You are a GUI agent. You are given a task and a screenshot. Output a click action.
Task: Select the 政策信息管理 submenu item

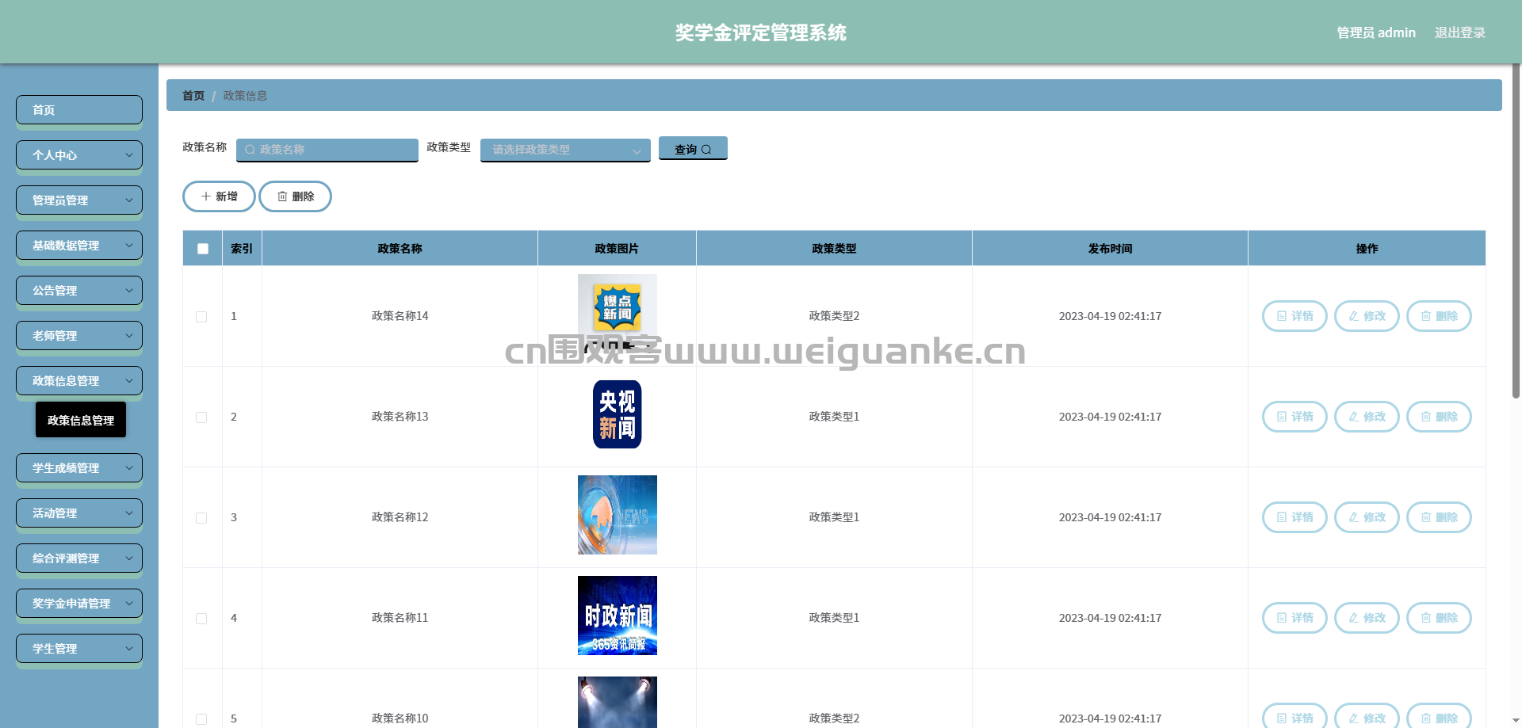(x=81, y=420)
